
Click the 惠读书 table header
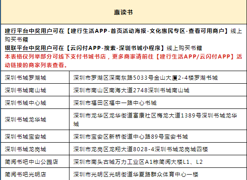[x=123, y=12]
